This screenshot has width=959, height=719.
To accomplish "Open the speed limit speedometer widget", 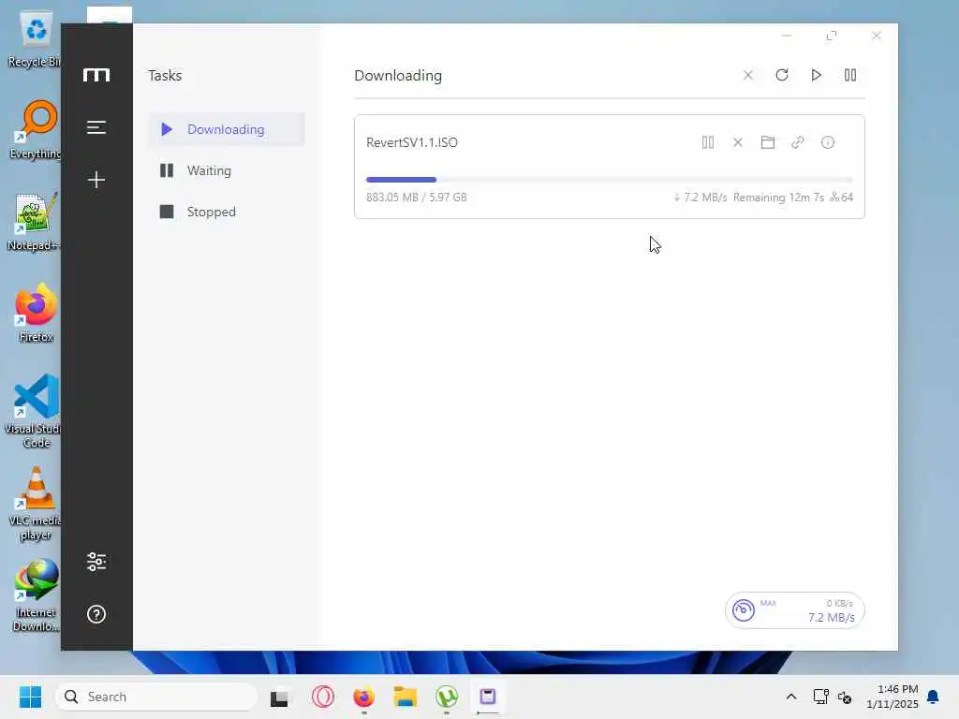I will tap(743, 610).
